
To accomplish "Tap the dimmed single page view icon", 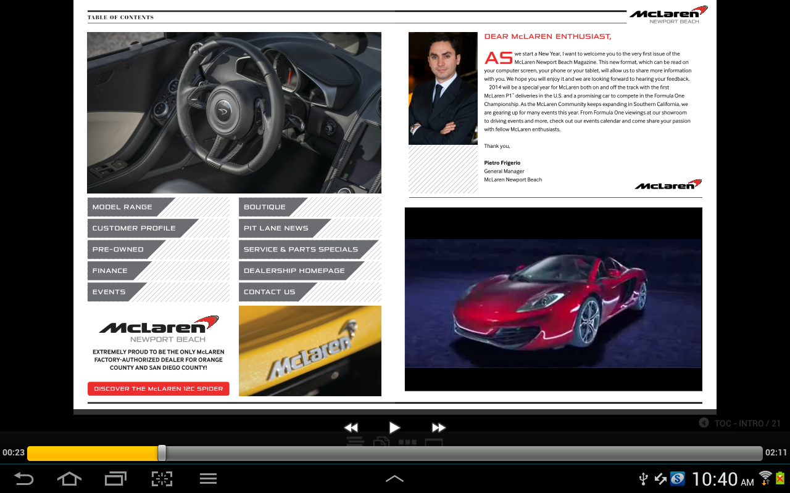I will [x=434, y=442].
